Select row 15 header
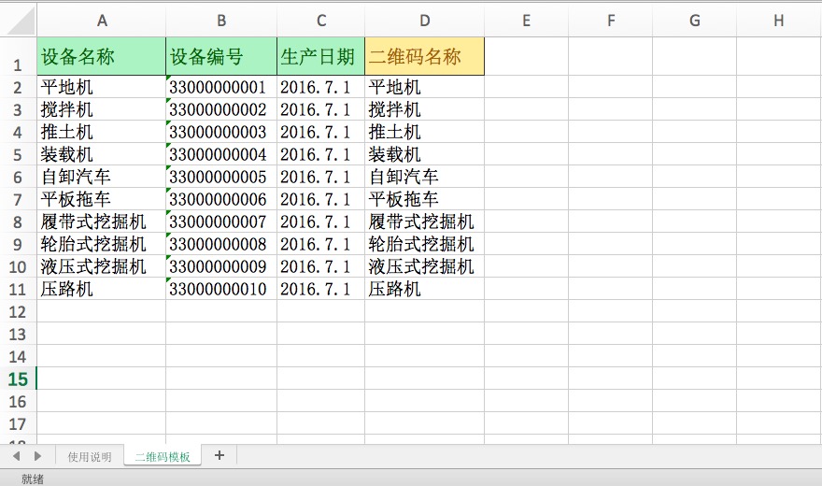This screenshot has height=486, width=822. (18, 379)
